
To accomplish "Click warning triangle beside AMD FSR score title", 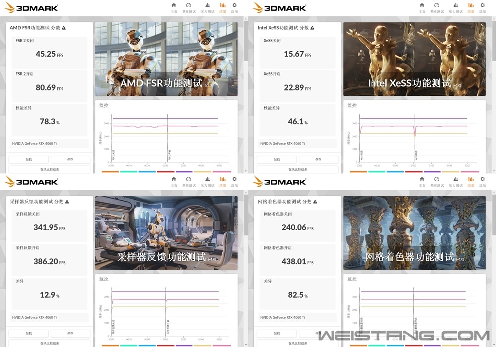I will (64, 28).
